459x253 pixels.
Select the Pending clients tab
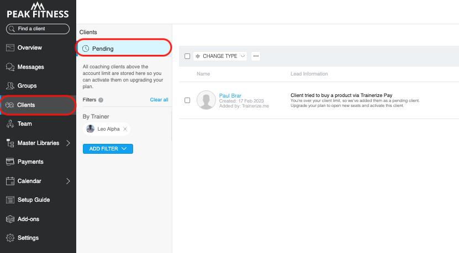coord(123,49)
